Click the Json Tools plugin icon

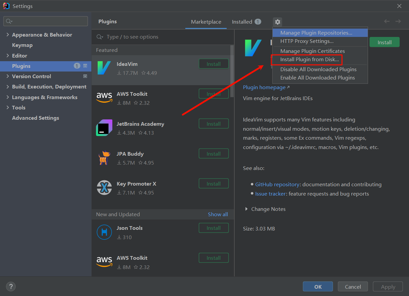click(104, 232)
